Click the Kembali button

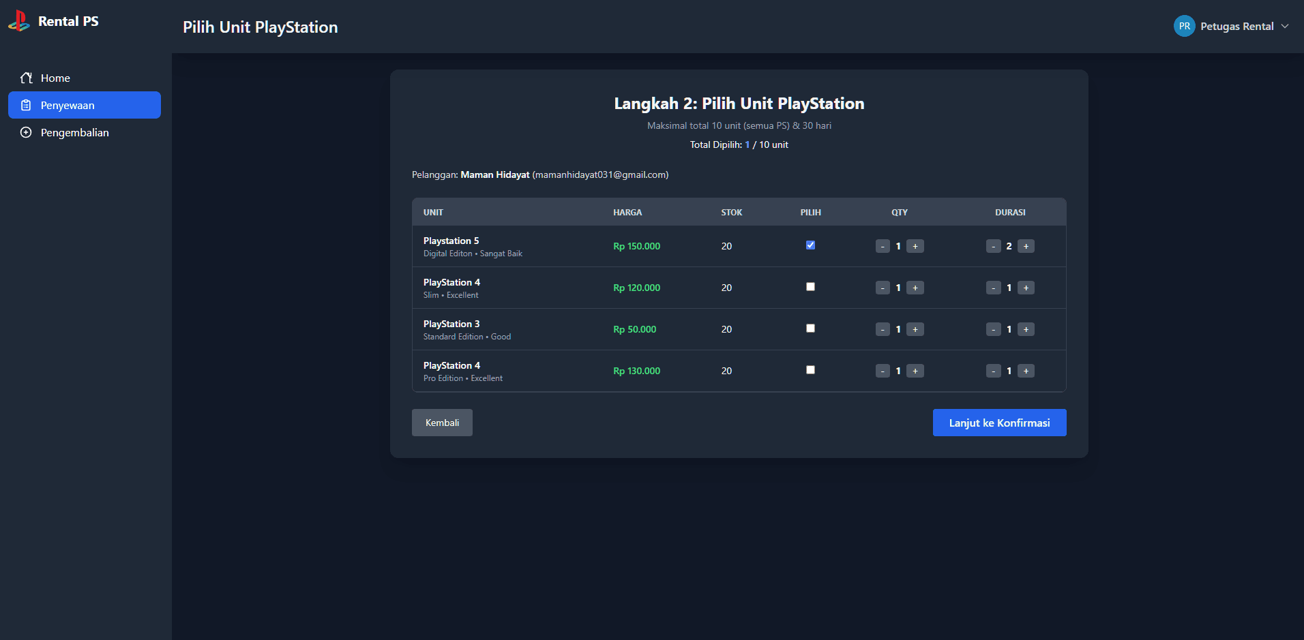click(x=442, y=423)
